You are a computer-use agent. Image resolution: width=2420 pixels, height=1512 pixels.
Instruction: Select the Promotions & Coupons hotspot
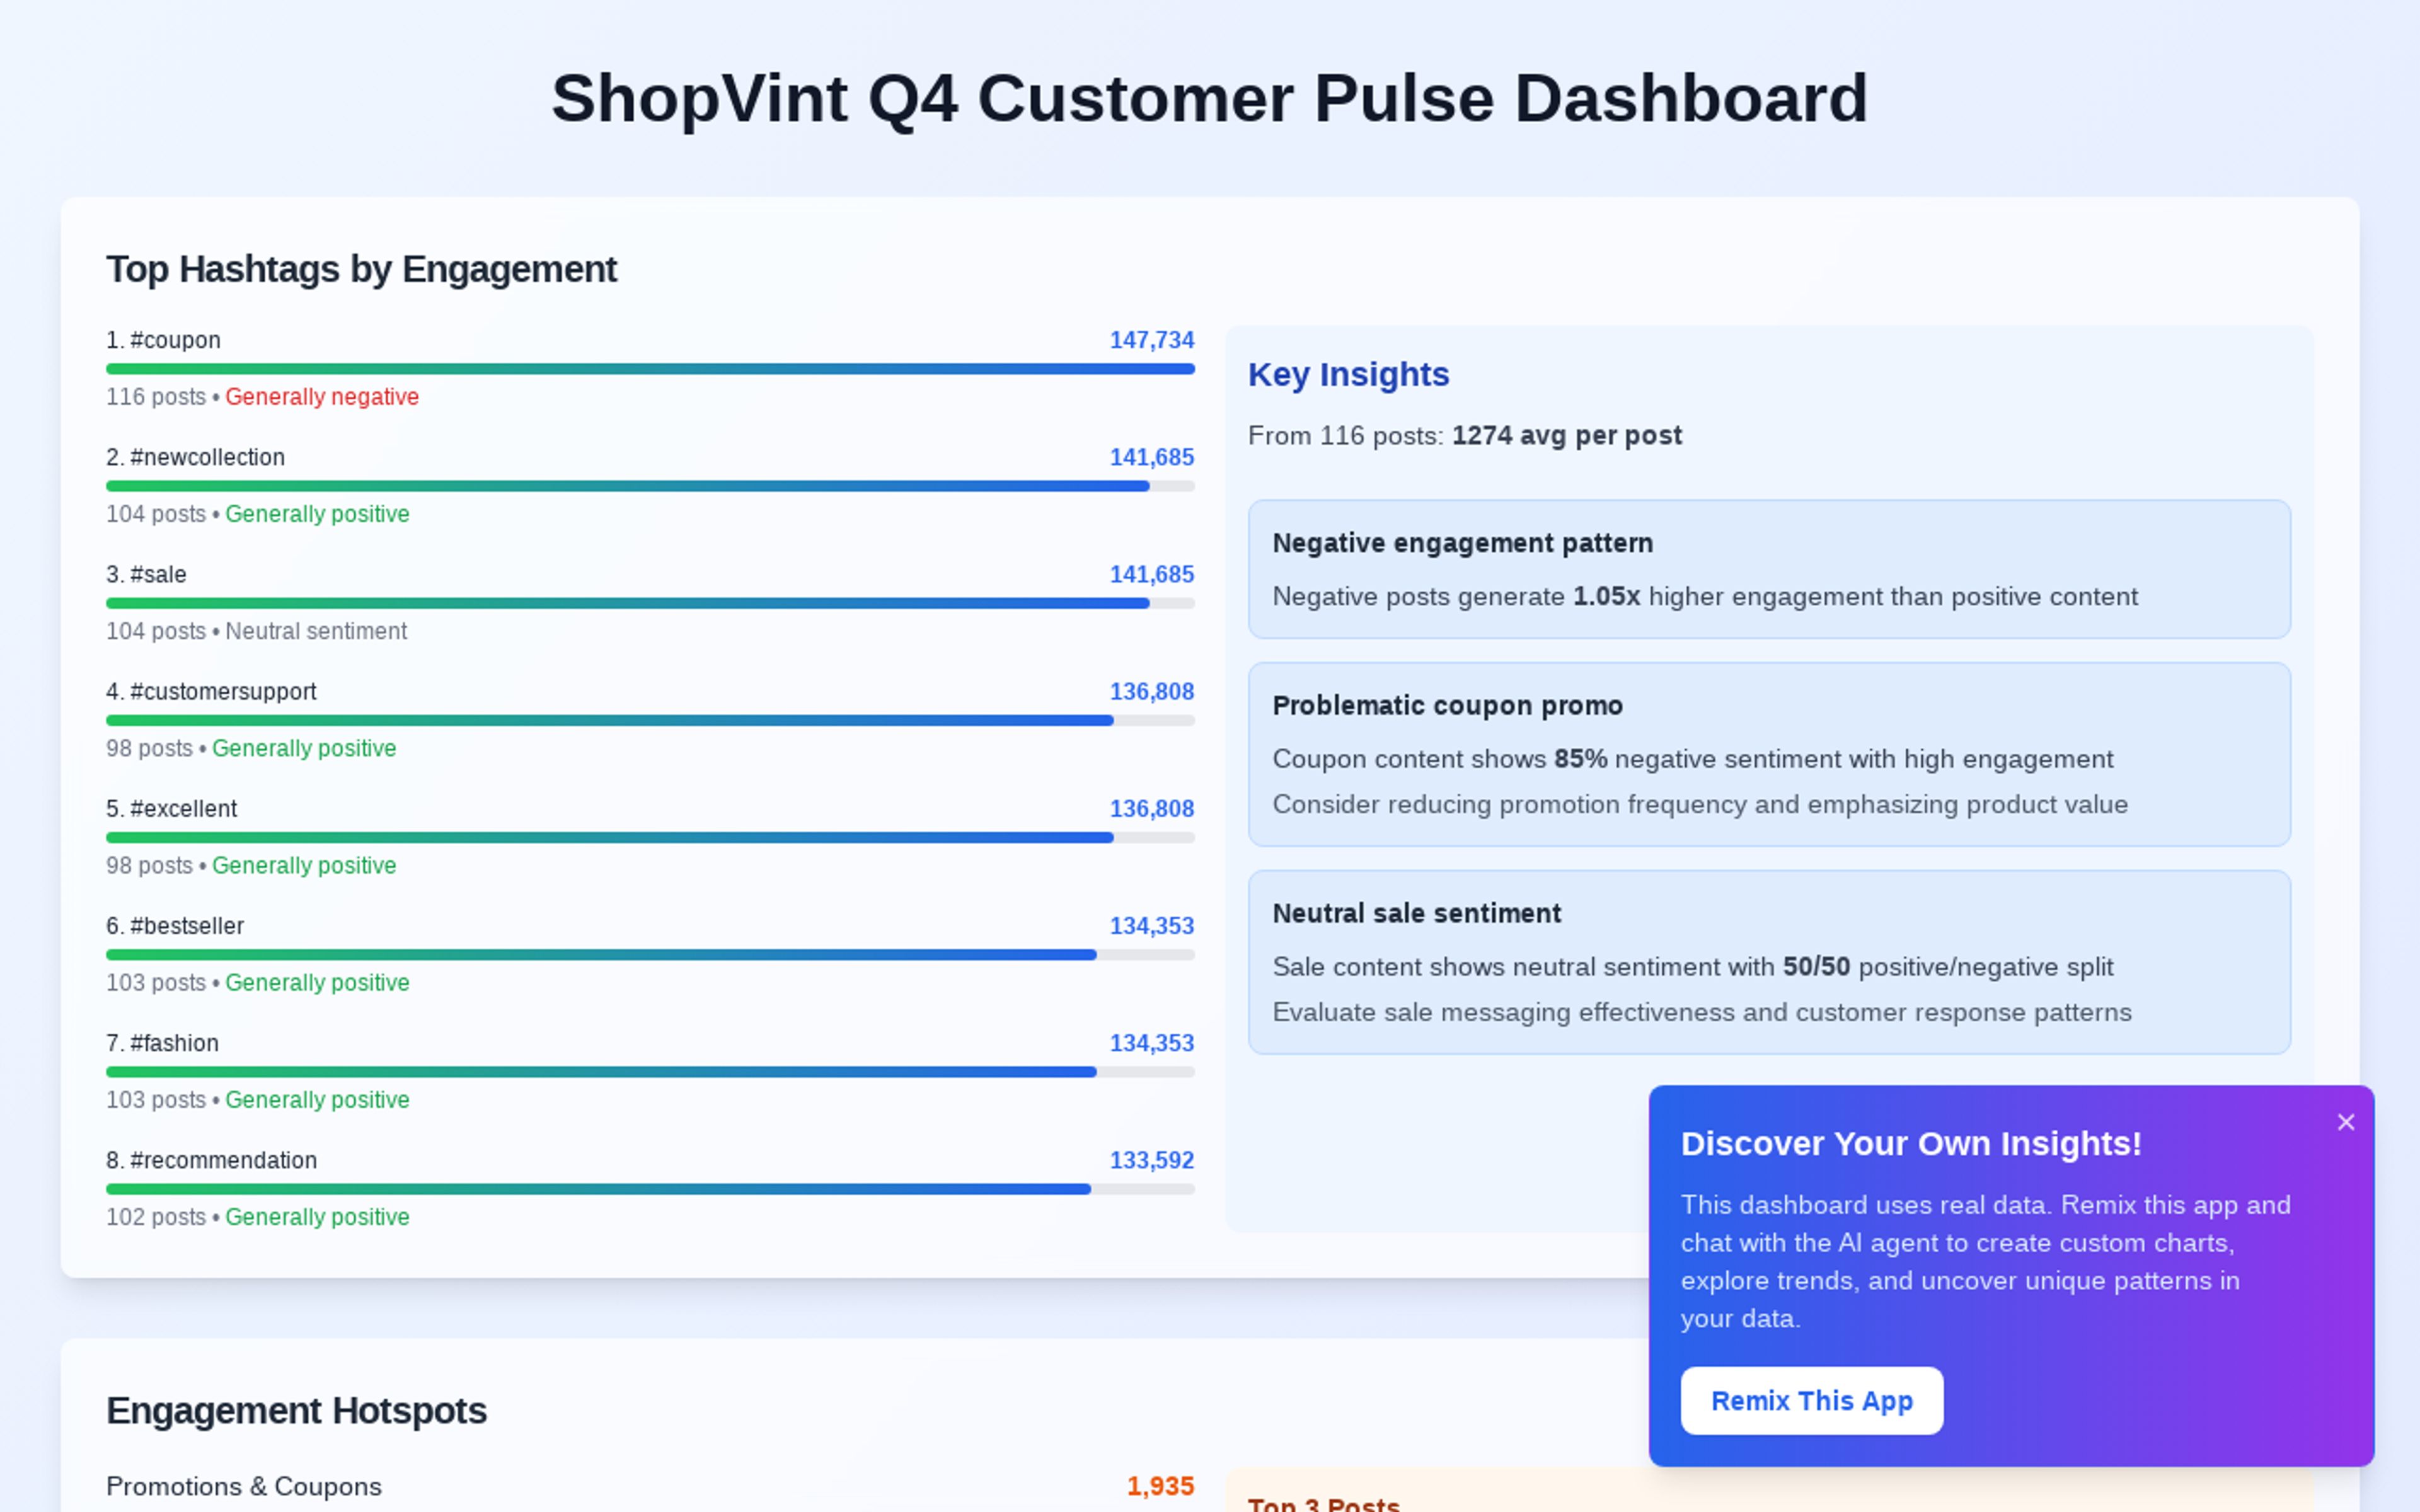point(244,1486)
